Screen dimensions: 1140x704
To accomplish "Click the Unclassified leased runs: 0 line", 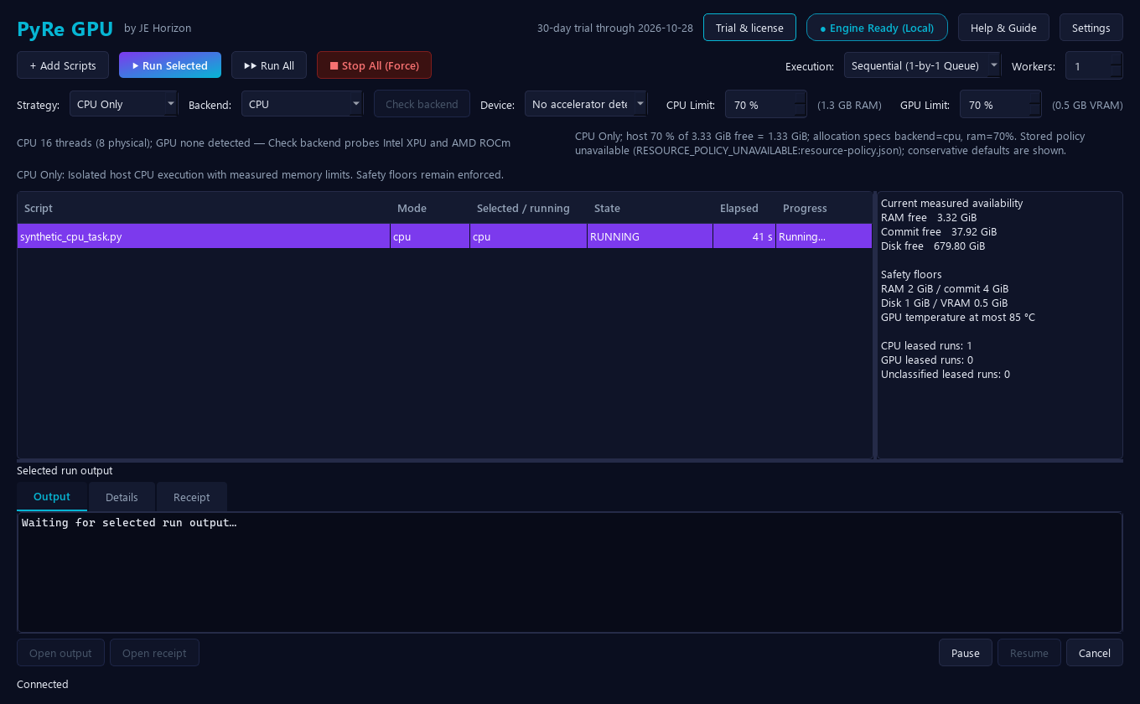I will coord(946,375).
